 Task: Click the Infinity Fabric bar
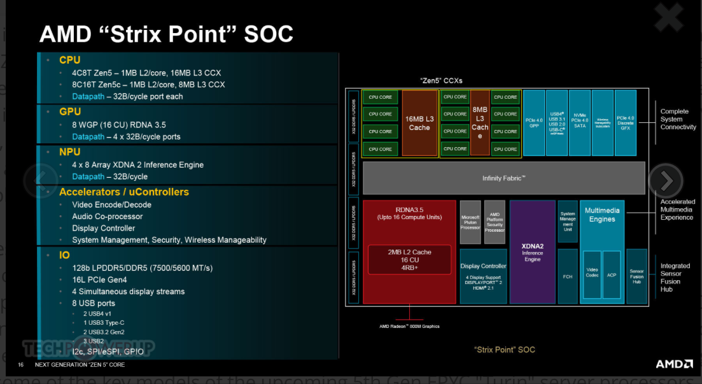coord(503,178)
